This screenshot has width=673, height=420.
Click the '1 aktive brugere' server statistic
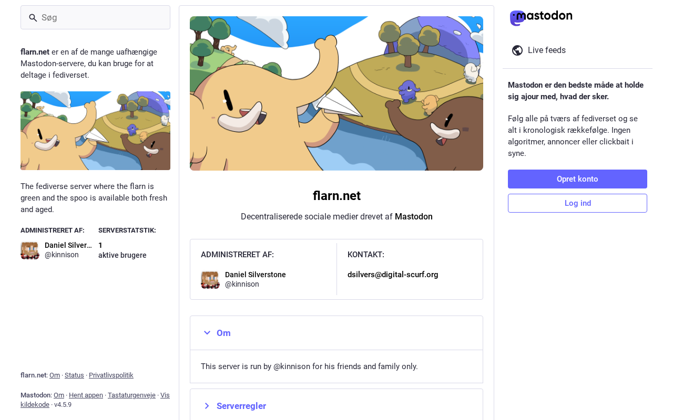(123, 250)
